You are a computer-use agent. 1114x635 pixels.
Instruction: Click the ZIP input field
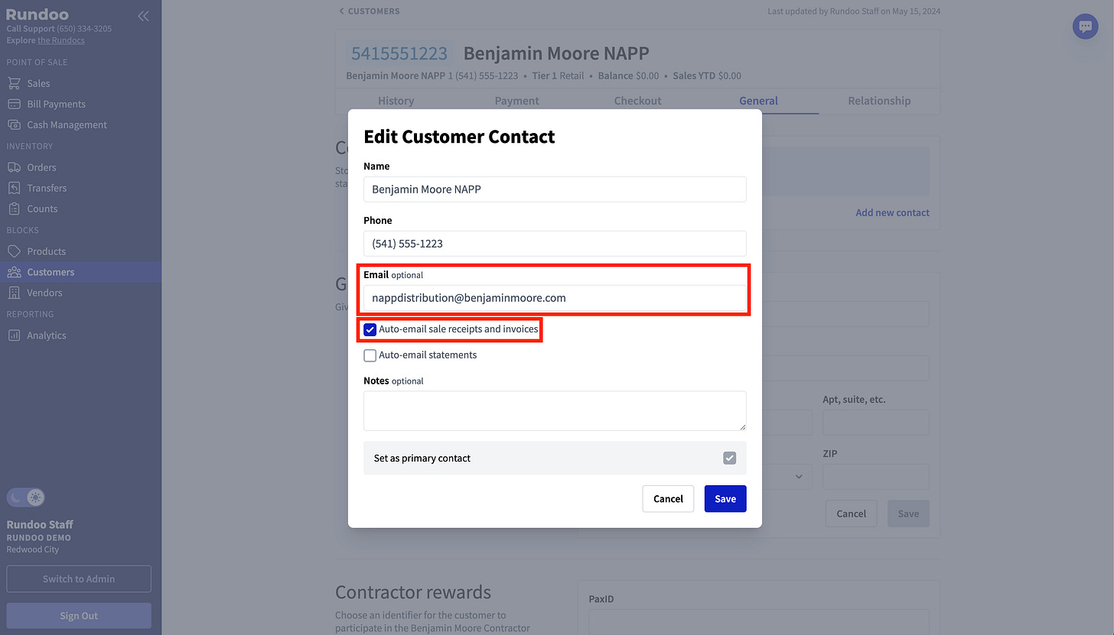tap(876, 477)
